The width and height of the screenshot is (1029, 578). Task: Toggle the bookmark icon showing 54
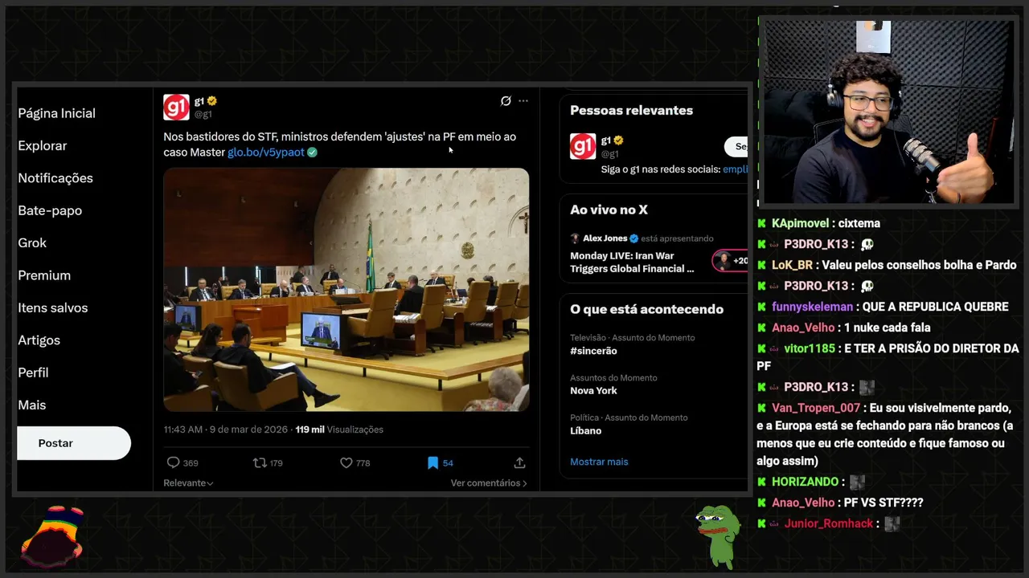[x=433, y=462]
